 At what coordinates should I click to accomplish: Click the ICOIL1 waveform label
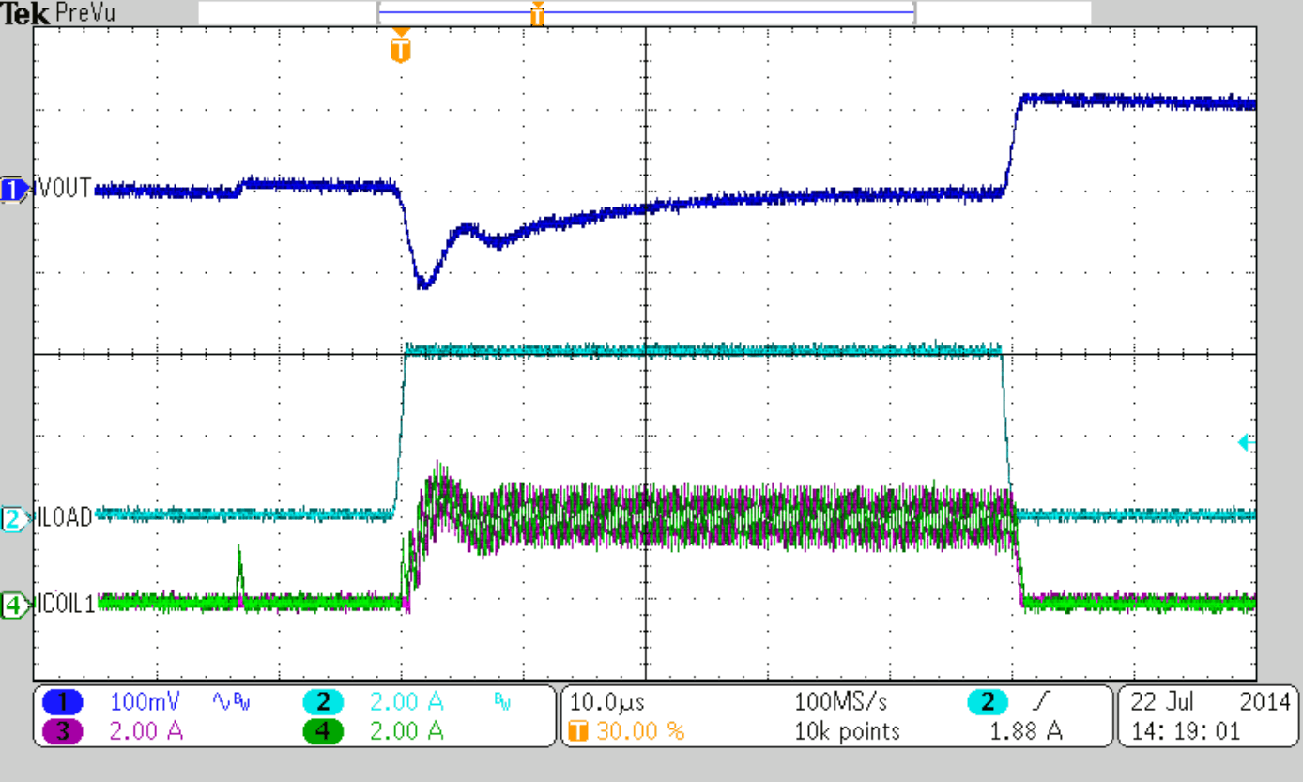(67, 606)
